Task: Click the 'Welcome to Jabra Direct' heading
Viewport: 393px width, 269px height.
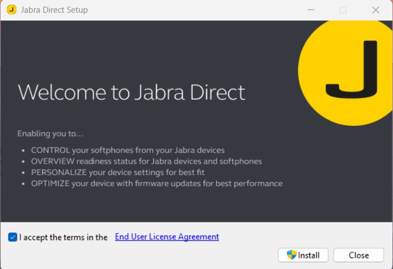Action: (132, 93)
